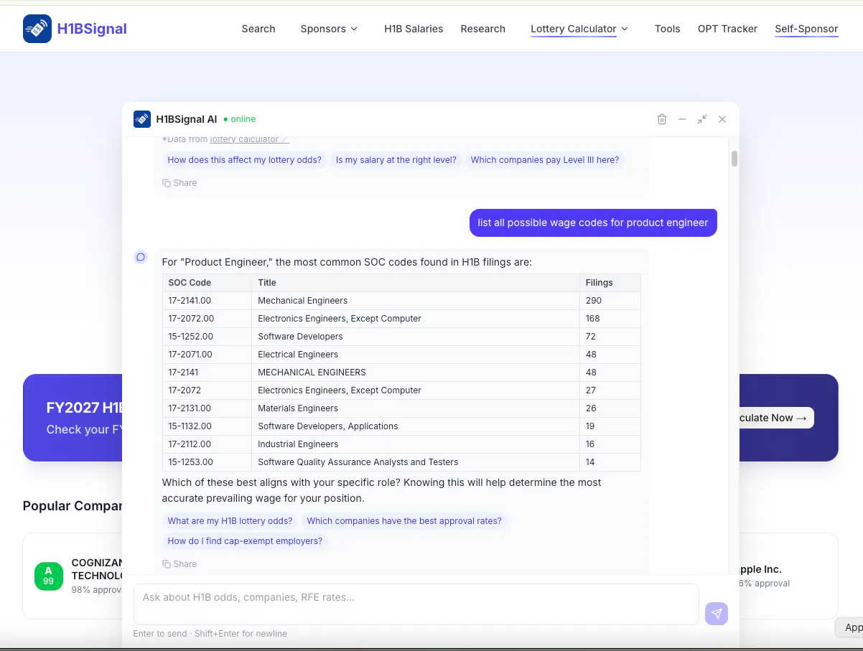Click the user message about product engineer
Screen dimensions: 863x651
coord(593,223)
